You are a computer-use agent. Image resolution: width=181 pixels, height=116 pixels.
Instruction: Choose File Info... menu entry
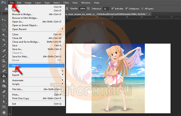(x=37, y=89)
